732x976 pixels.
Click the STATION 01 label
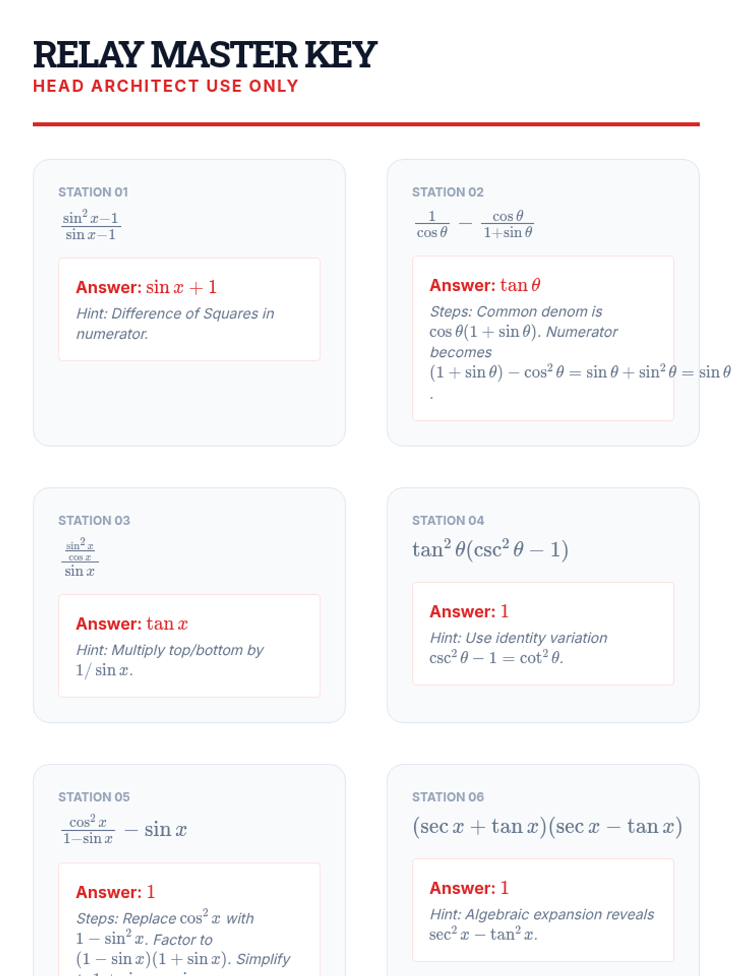point(93,192)
